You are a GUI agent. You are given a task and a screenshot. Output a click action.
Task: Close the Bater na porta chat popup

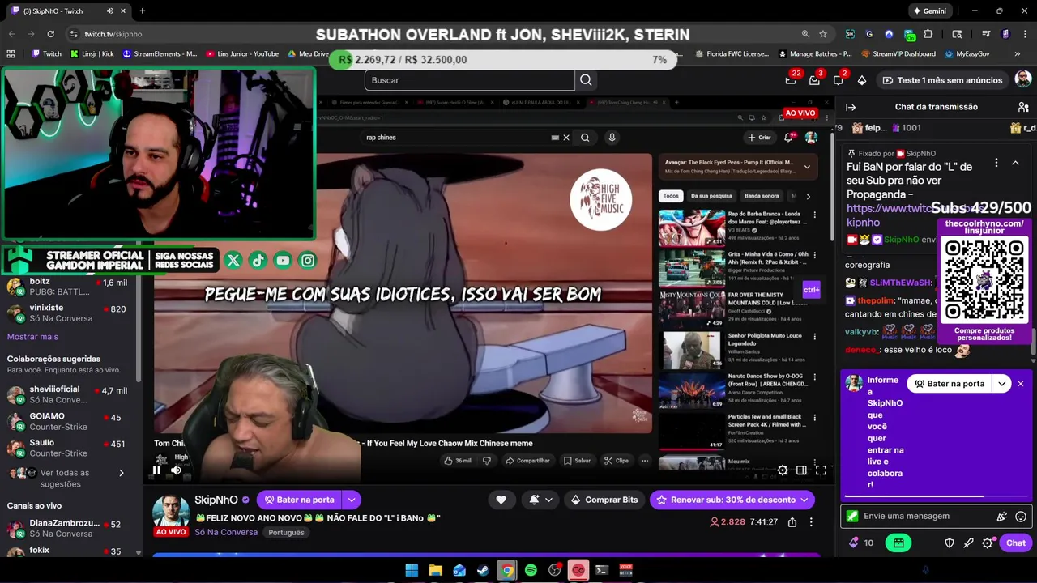[1021, 384]
